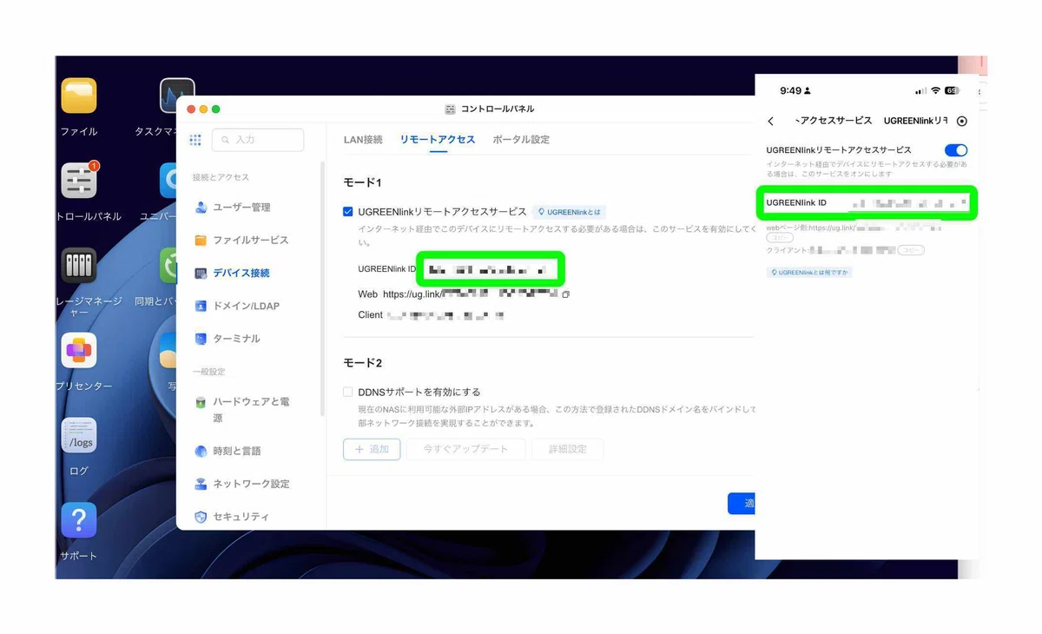The width and height of the screenshot is (1042, 634).
Task: Copy the Web ug.link URL icon
Action: (x=565, y=295)
